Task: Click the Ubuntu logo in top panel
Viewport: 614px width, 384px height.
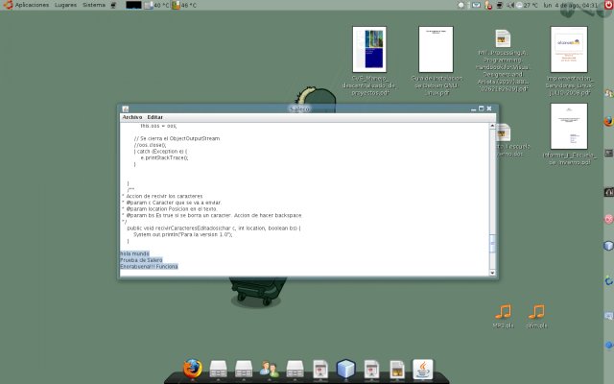Action: coord(8,5)
